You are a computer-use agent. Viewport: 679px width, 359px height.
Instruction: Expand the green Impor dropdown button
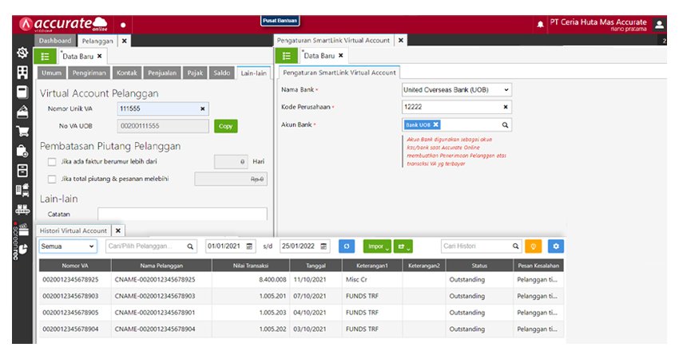click(375, 247)
